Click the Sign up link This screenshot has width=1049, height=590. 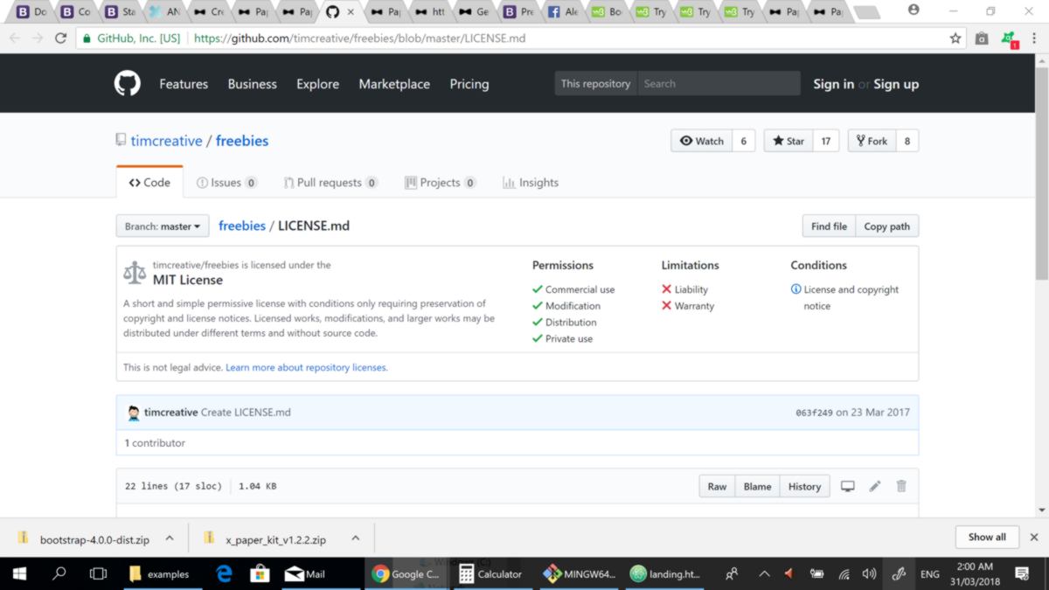coord(896,84)
